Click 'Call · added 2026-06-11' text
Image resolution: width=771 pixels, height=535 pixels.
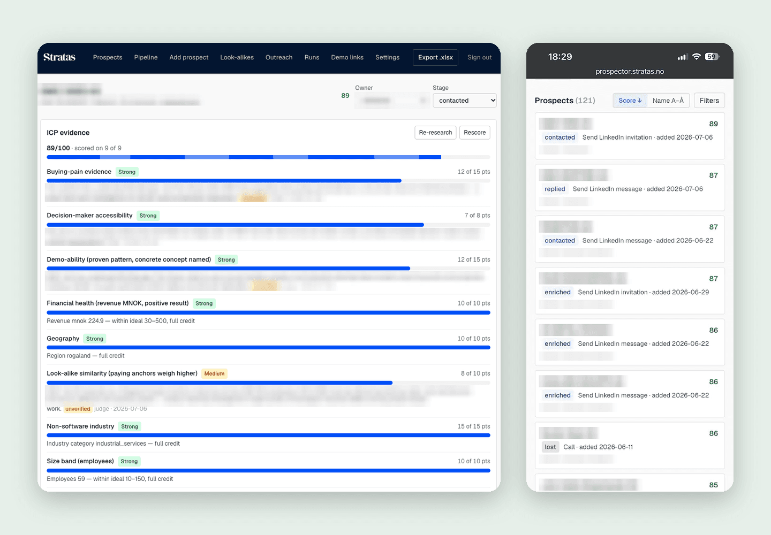598,447
